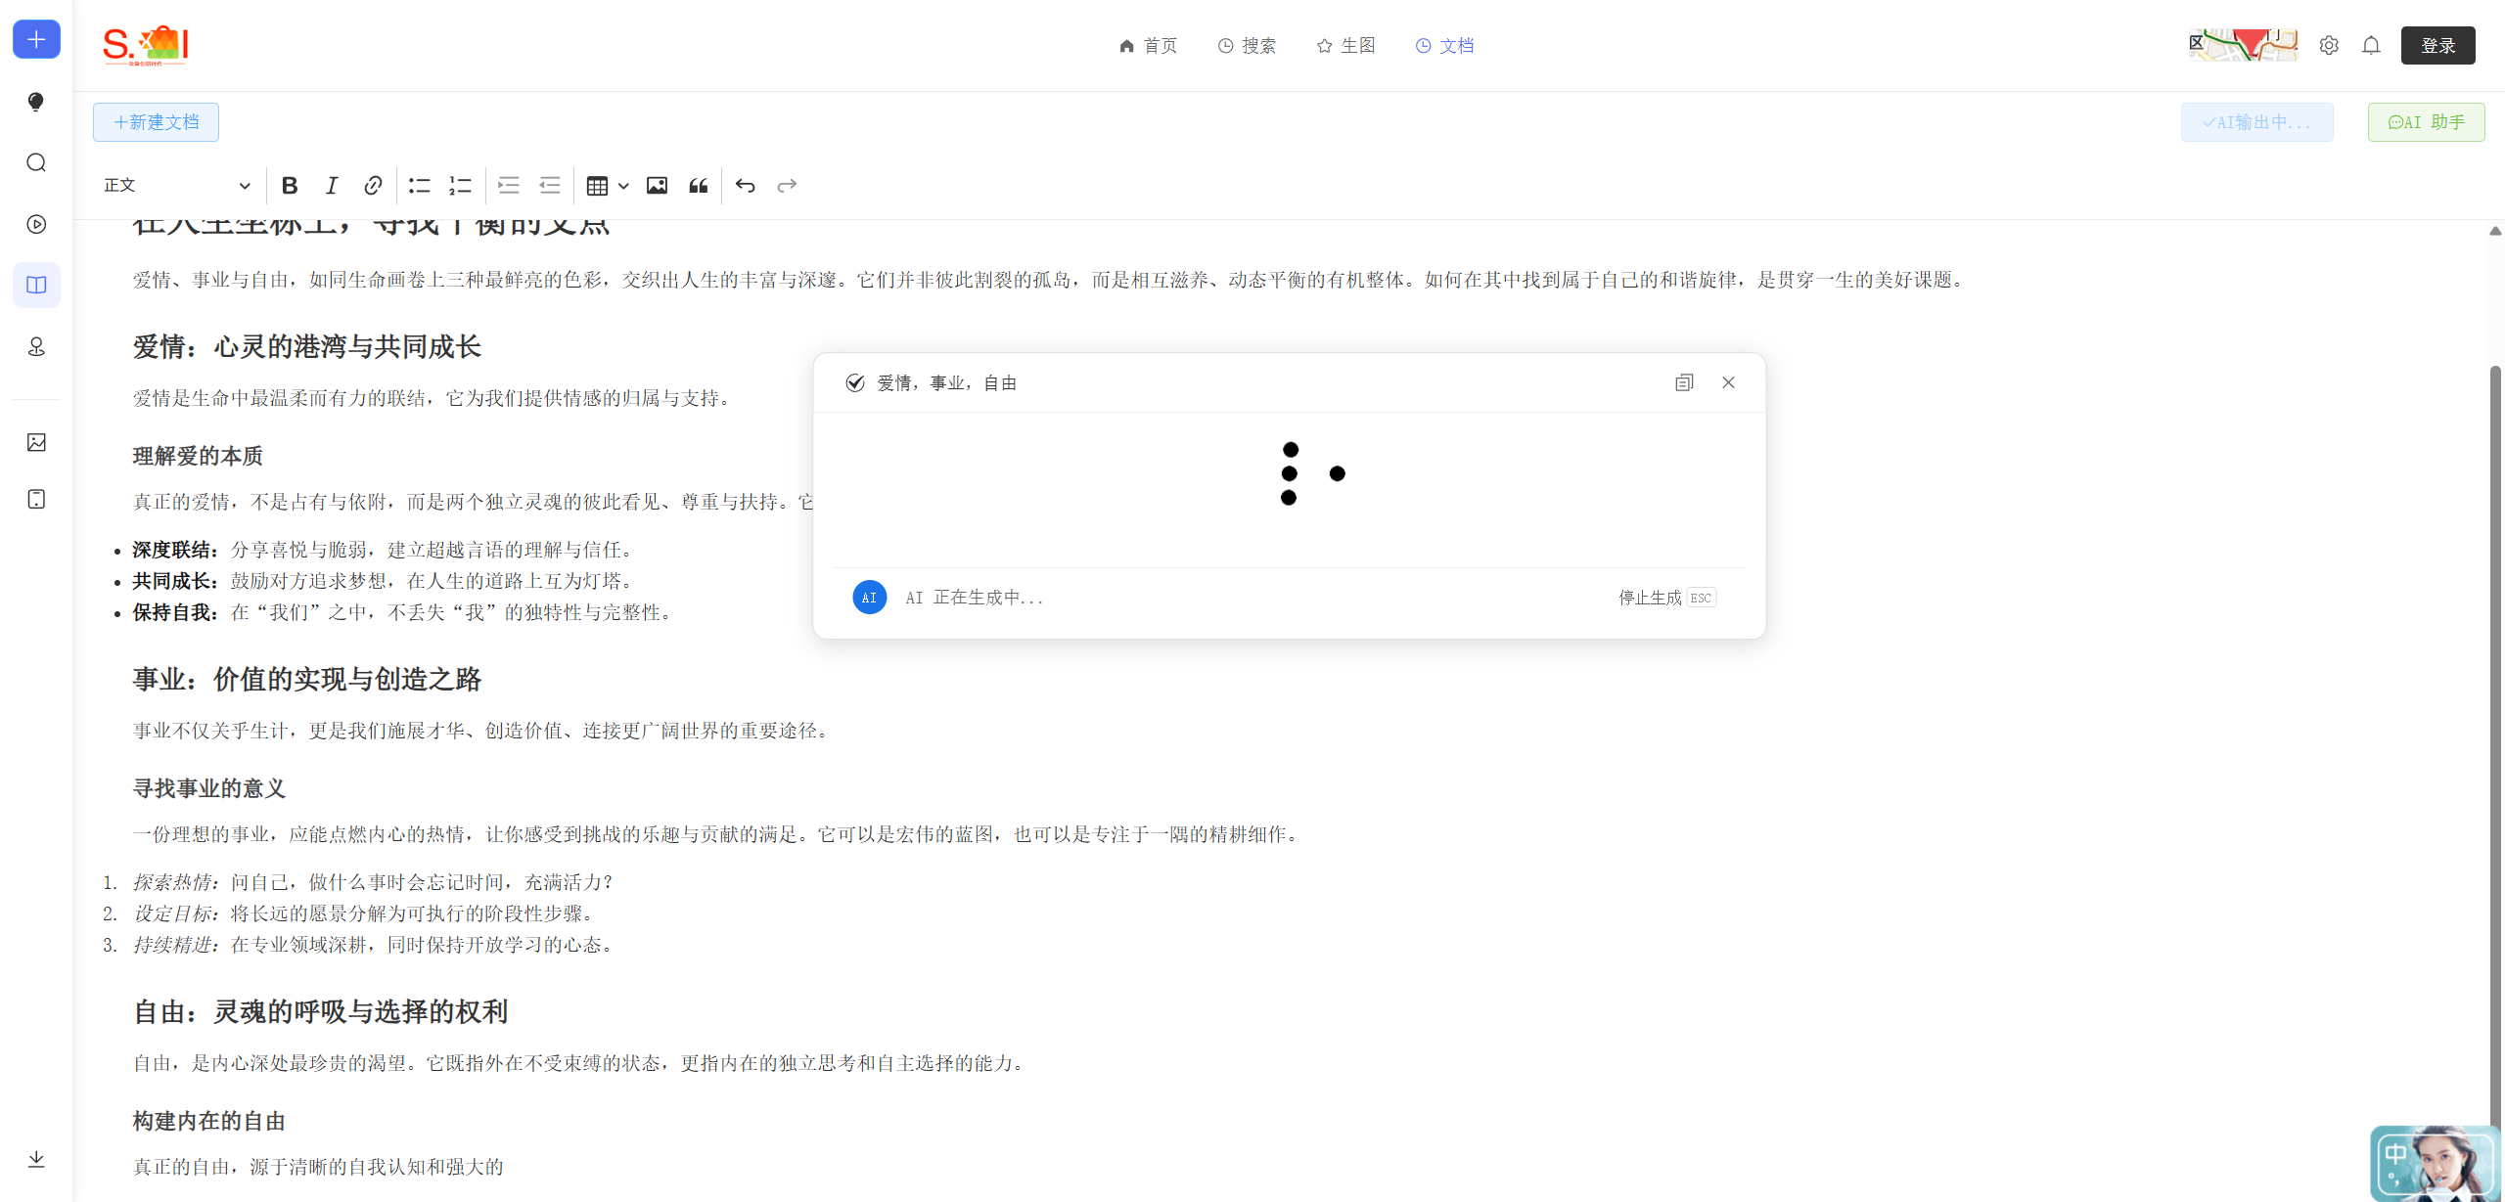Image resolution: width=2505 pixels, height=1202 pixels.
Task: Close the AI generation popup
Action: [x=1728, y=382]
